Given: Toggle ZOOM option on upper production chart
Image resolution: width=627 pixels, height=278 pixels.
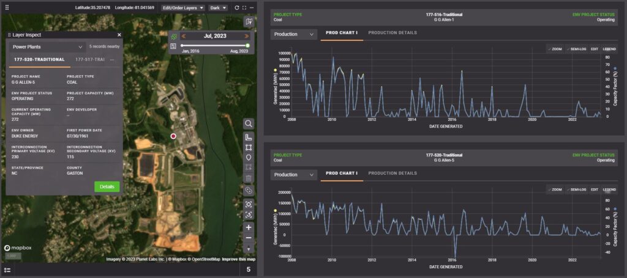Looking at the screenshot, I should click(555, 48).
